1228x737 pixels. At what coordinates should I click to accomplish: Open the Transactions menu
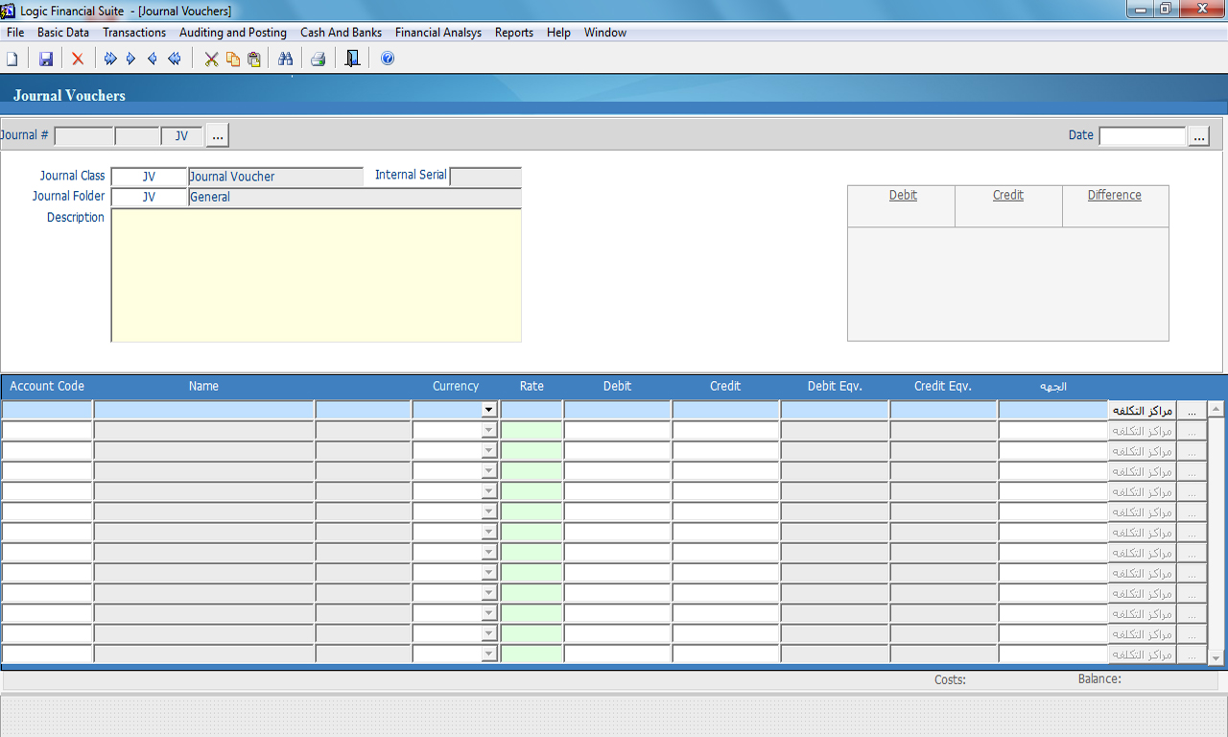tap(134, 33)
